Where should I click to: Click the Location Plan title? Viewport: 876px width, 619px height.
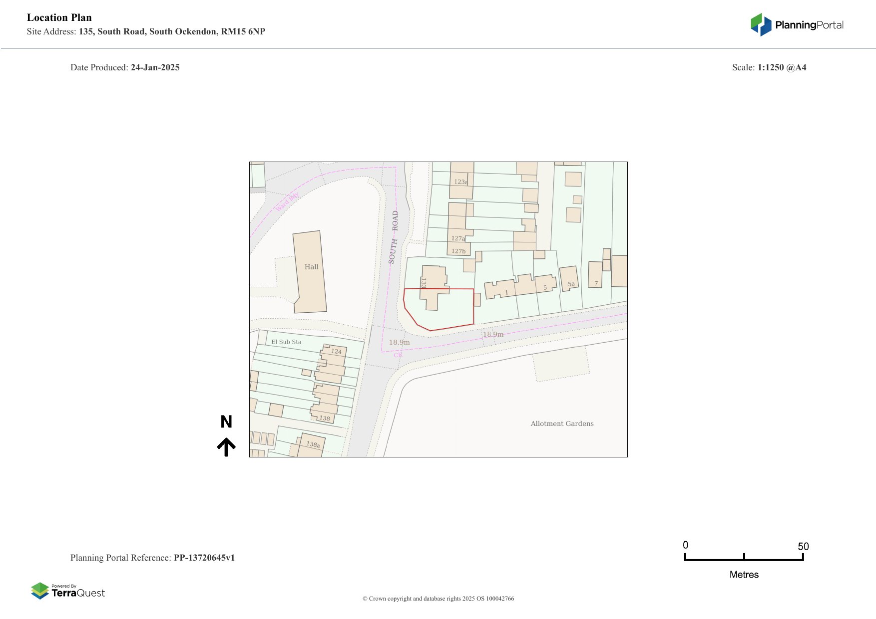pos(59,17)
